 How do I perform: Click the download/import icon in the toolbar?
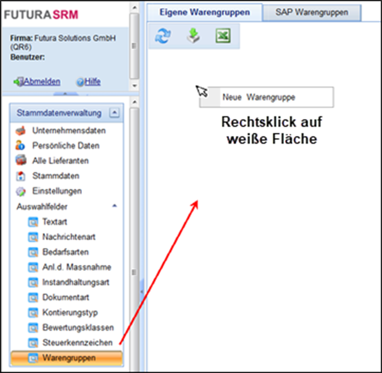click(193, 36)
